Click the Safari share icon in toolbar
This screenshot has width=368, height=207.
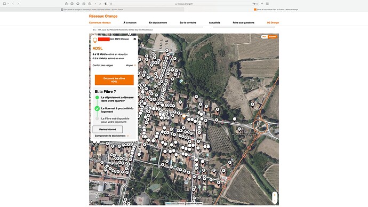click(x=66, y=4)
